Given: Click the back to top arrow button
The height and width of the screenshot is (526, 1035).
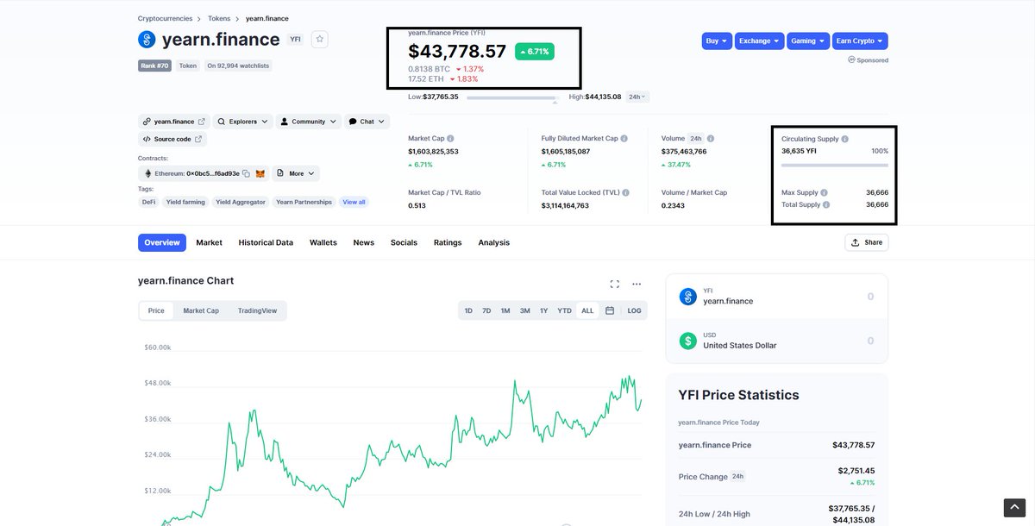Looking at the screenshot, I should click(x=1014, y=508).
